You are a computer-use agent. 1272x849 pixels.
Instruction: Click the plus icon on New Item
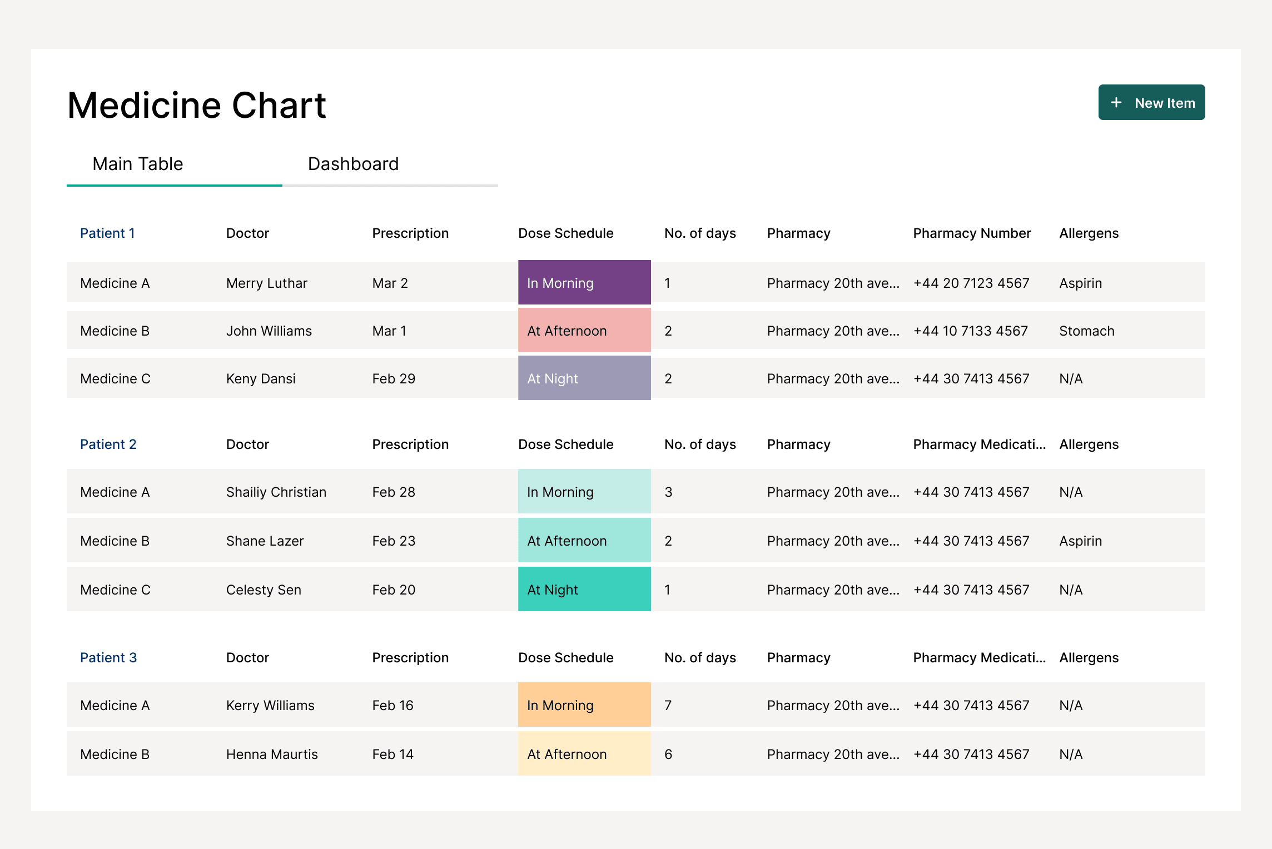point(1116,102)
